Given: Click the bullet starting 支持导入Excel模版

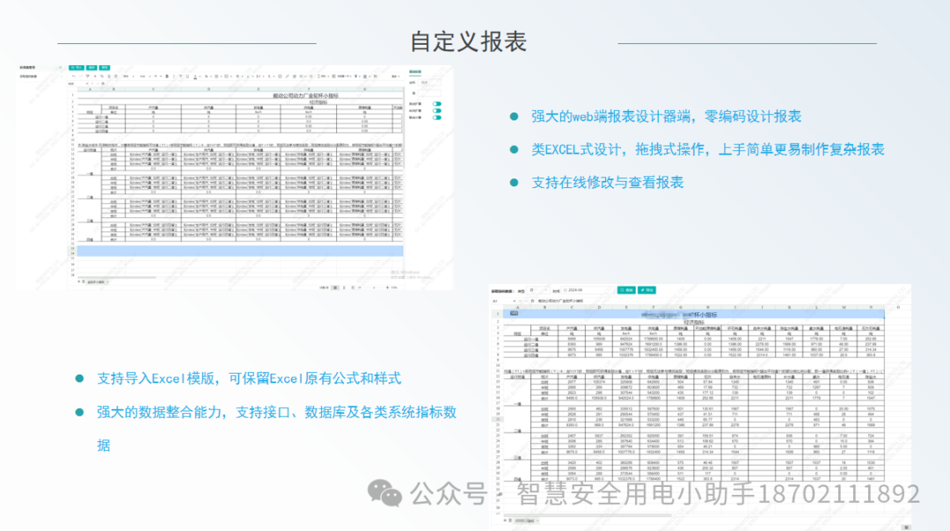Looking at the screenshot, I should (249, 378).
